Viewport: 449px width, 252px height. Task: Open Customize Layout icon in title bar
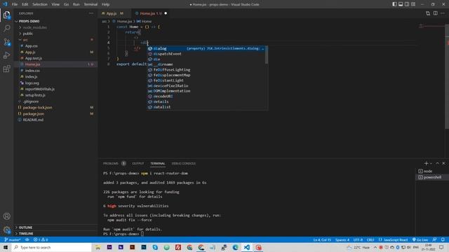[x=413, y=4]
